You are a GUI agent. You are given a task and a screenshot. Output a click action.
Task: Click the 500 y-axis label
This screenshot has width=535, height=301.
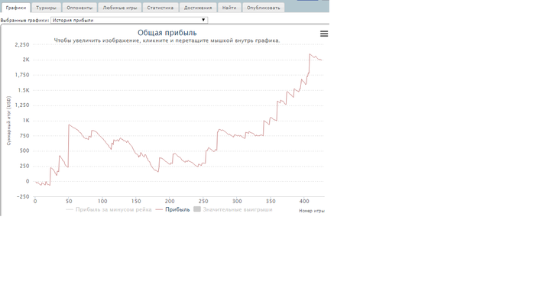24,150
